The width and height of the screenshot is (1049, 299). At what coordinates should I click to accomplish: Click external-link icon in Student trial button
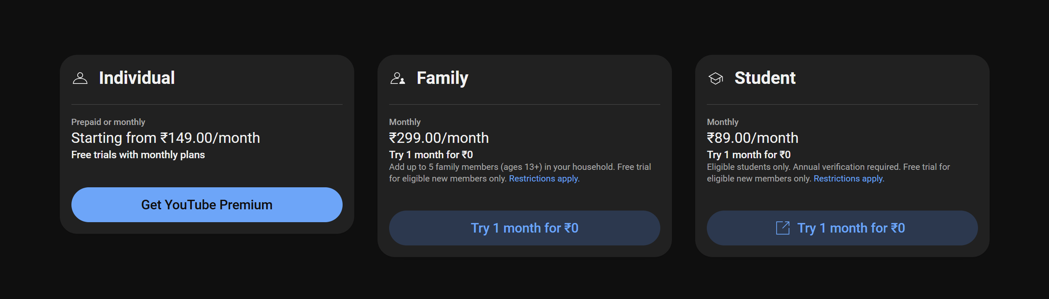point(782,228)
